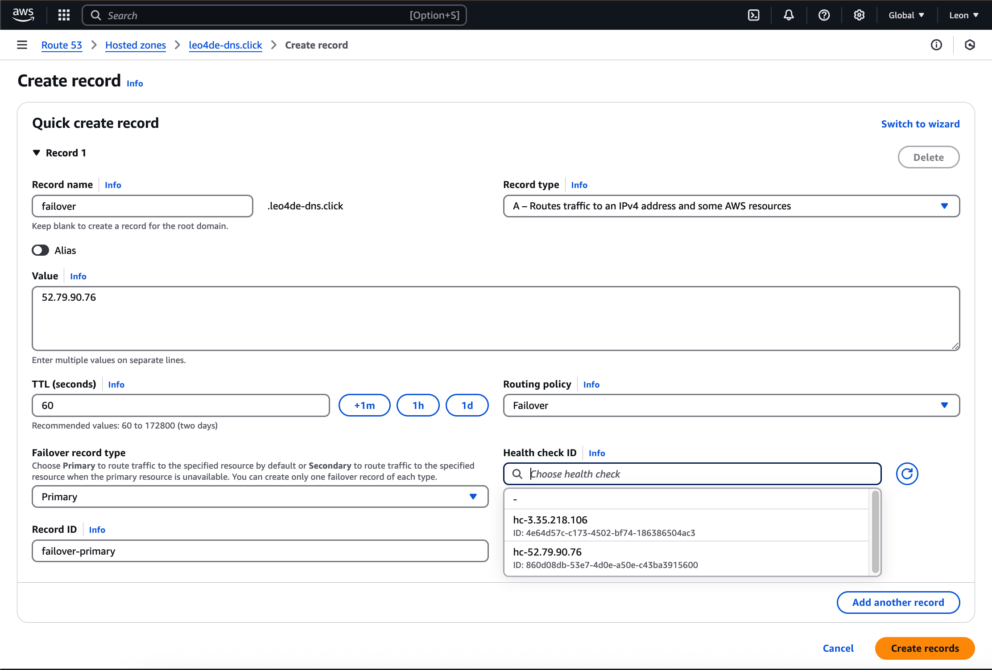Viewport: 992px width, 670px height.
Task: Open the notifications bell
Action: (x=789, y=15)
